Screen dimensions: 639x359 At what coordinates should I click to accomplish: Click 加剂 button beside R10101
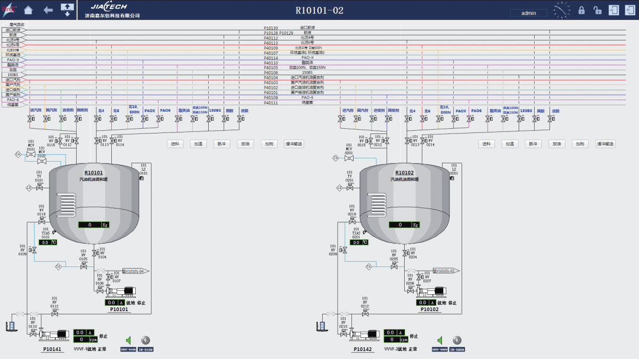pyautogui.click(x=269, y=144)
